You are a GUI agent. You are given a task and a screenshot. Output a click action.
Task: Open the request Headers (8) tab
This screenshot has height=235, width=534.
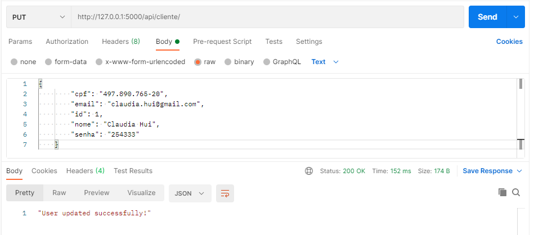click(121, 42)
